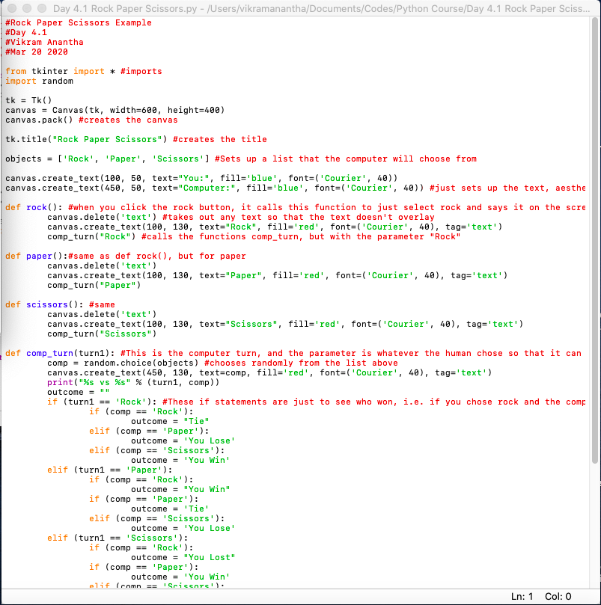Click the create_text line with text="Scissors"

pyautogui.click(x=285, y=324)
